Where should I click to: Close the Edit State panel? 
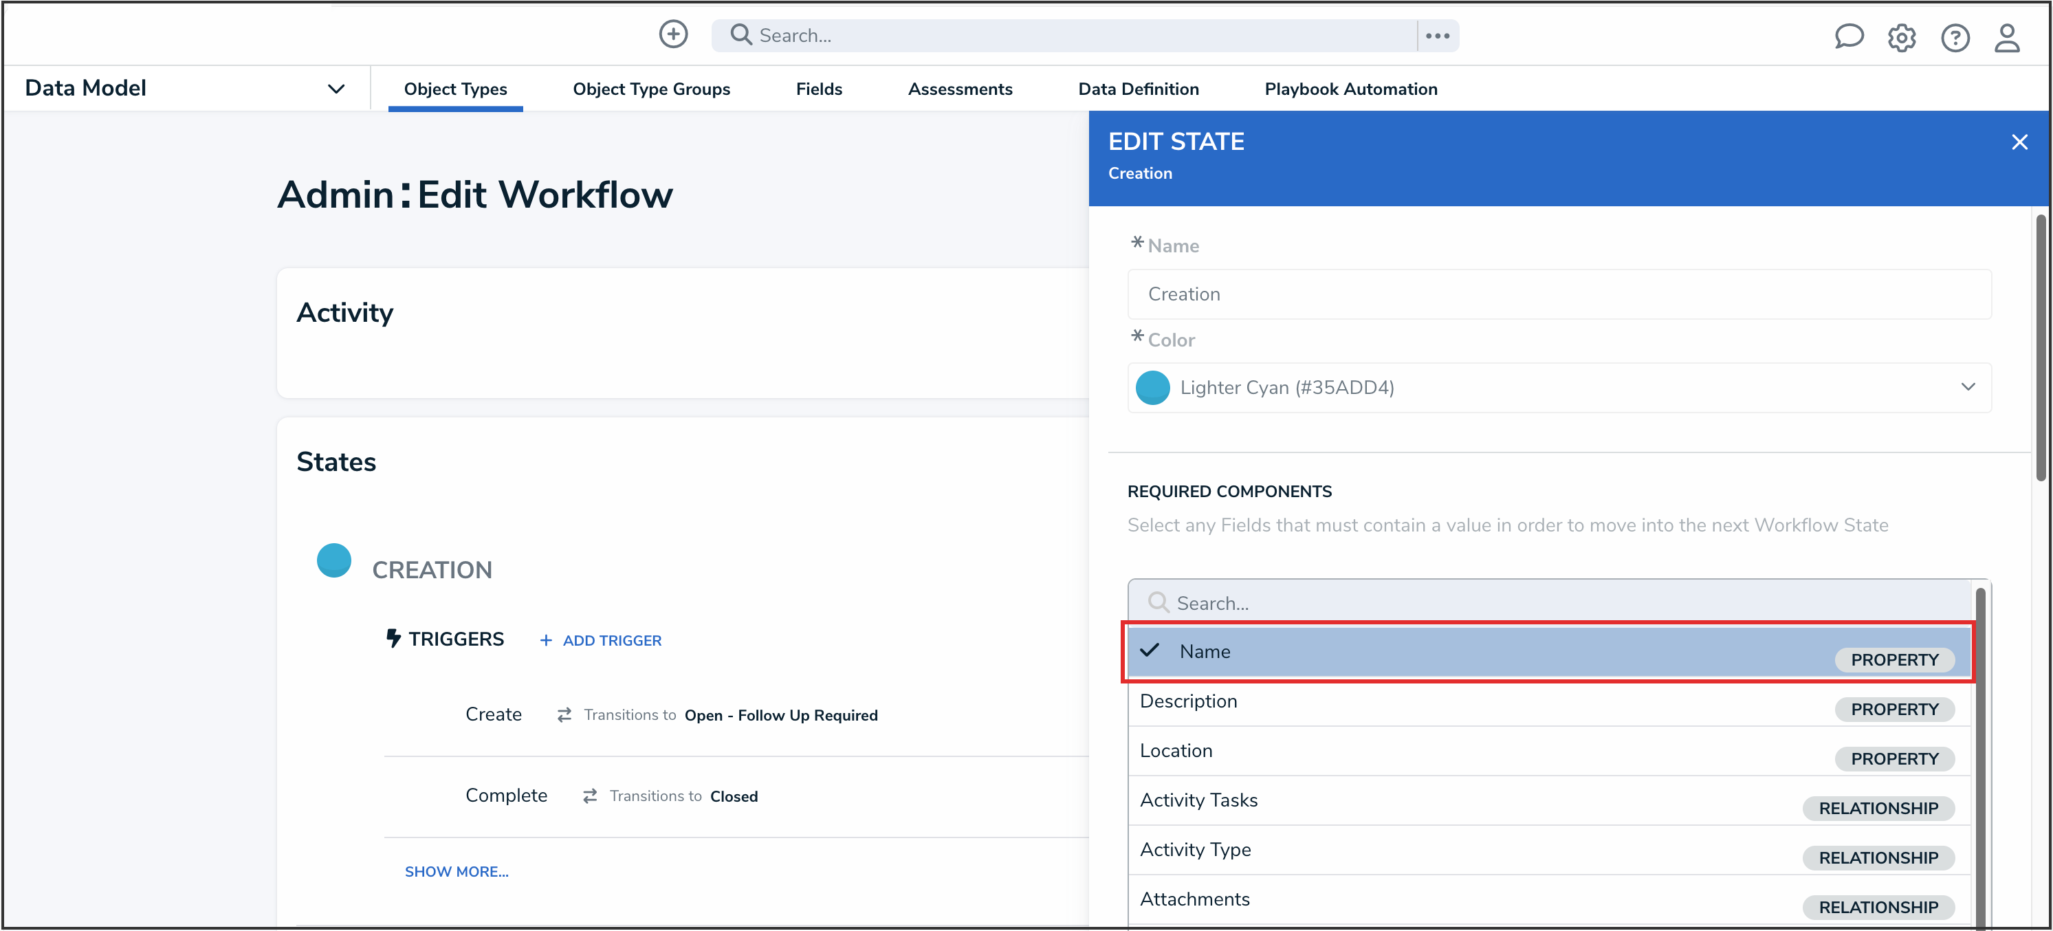pos(2019,142)
